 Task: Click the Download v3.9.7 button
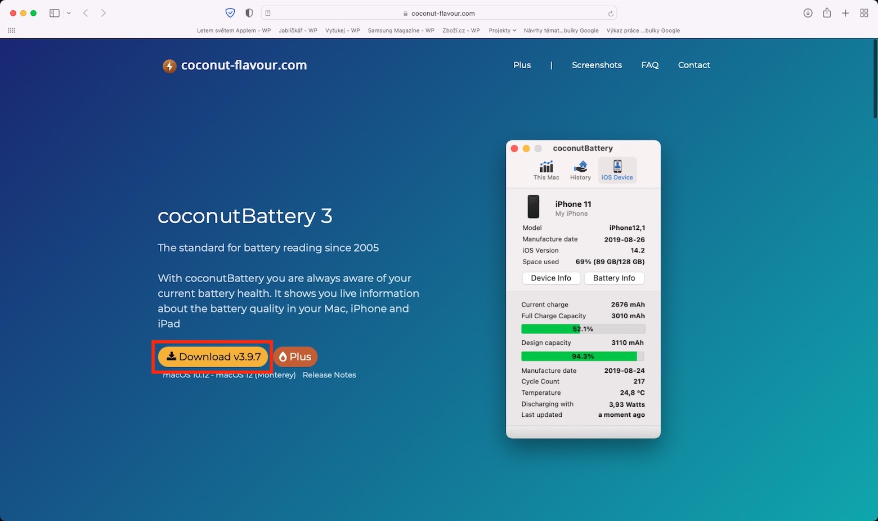pos(213,357)
